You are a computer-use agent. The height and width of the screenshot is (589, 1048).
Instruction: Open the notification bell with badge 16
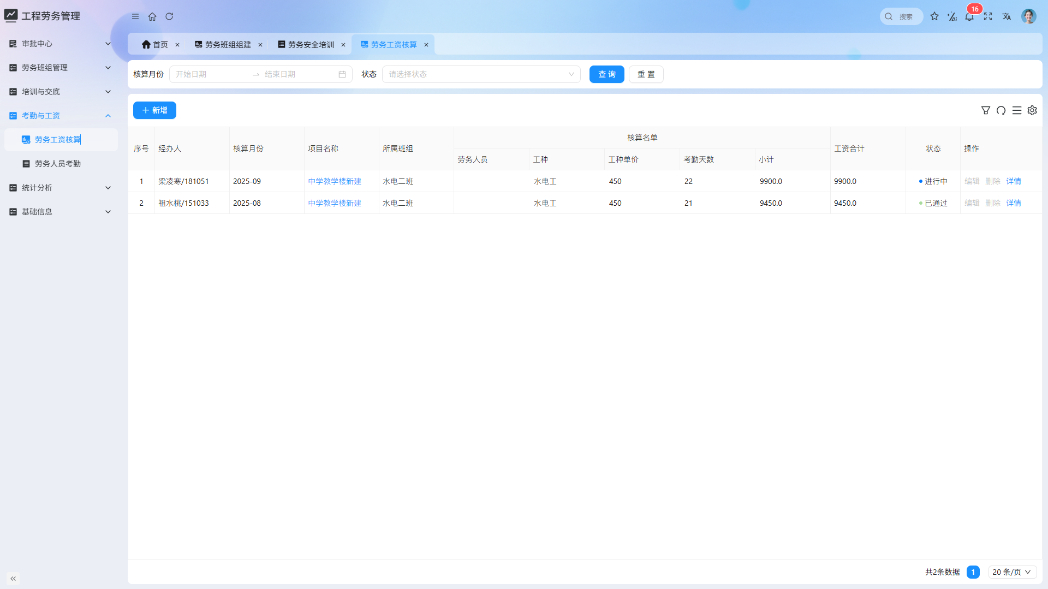click(969, 16)
